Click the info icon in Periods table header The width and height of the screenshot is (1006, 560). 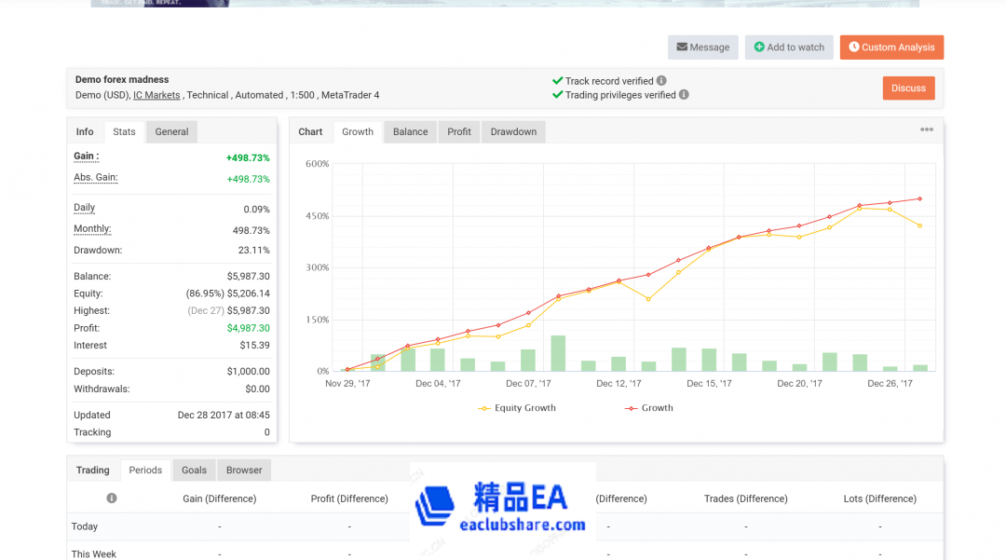coord(112,499)
